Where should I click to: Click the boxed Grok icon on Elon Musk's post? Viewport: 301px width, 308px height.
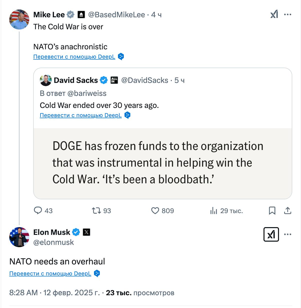coord(271,234)
